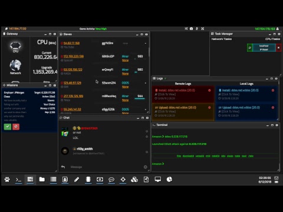The image size is (283, 212).
Task: Click the camera screenshot icon in top bar
Action: click(192, 29)
